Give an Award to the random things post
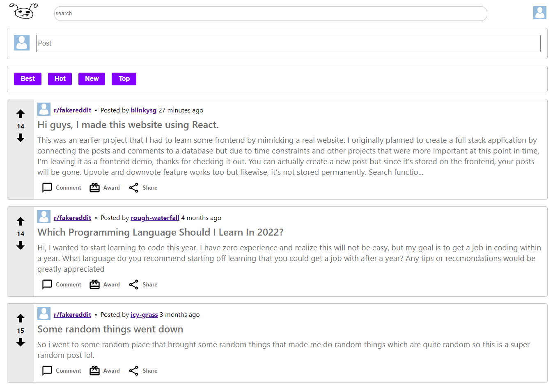The height and width of the screenshot is (387, 553). 104,371
